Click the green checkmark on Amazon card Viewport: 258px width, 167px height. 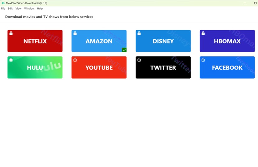[124, 50]
